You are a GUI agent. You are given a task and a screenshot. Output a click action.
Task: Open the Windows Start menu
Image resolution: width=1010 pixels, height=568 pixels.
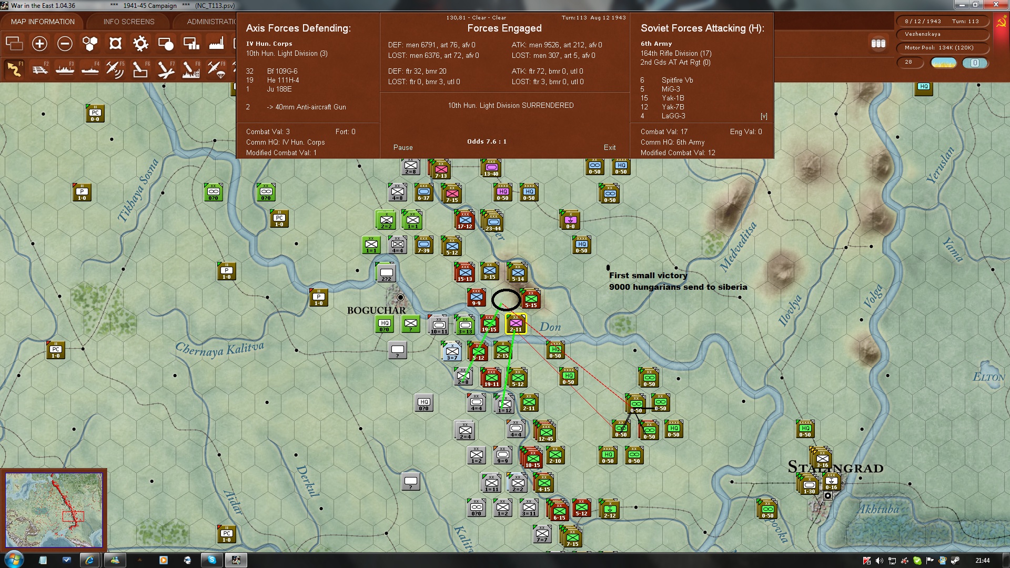pyautogui.click(x=14, y=560)
